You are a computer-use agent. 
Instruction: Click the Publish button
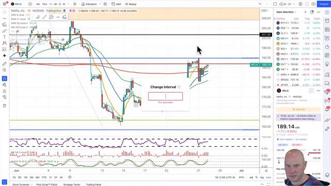tap(324, 4)
